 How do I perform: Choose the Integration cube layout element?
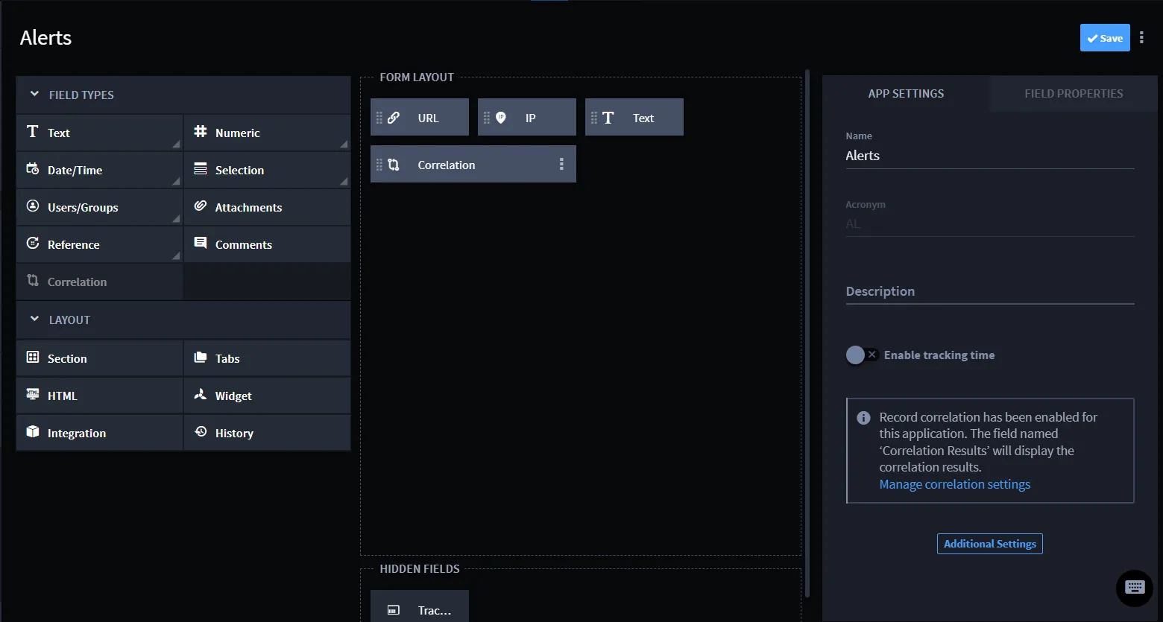[x=99, y=433]
